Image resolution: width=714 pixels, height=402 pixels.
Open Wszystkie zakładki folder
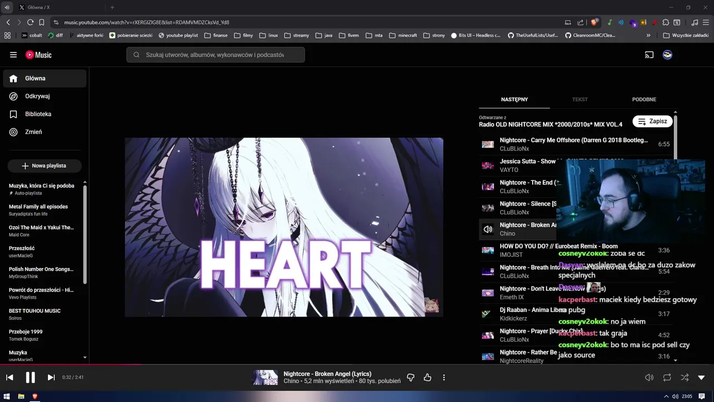[x=686, y=35]
